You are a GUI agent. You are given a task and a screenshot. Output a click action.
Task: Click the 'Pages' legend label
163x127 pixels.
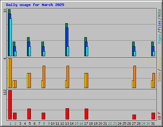click(x=159, y=39)
